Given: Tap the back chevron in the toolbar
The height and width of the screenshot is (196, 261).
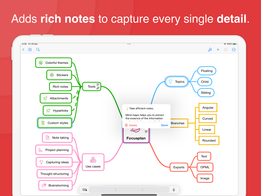Looking at the screenshot, I should [23, 49].
